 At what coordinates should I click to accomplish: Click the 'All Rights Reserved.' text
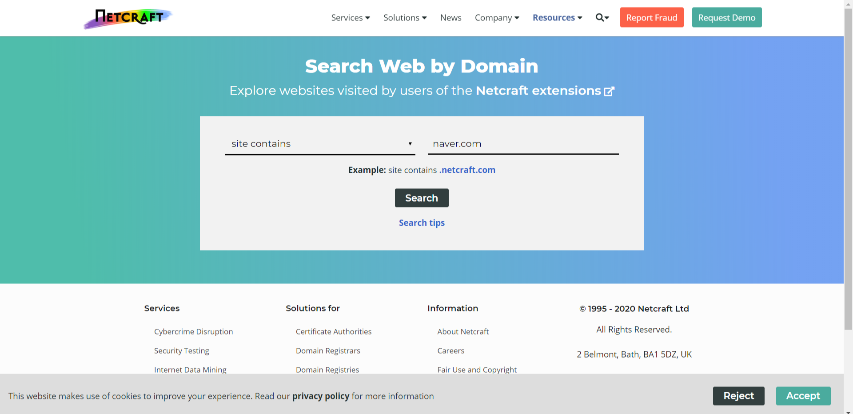(634, 330)
